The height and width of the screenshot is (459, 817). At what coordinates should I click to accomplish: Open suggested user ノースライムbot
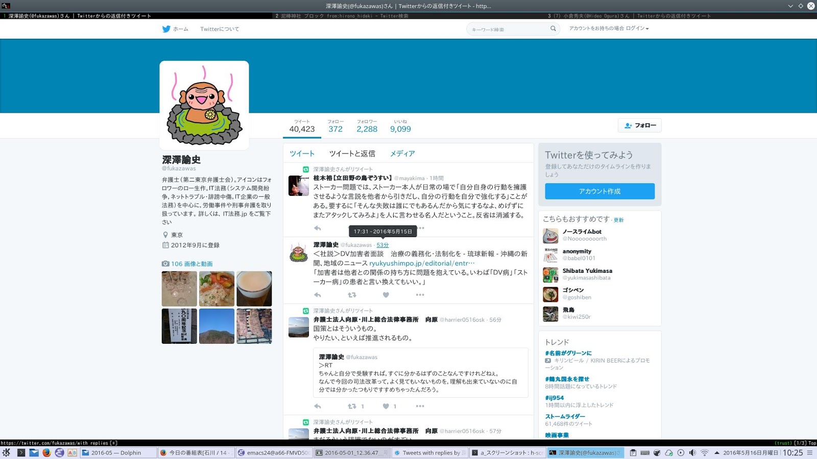tap(582, 232)
